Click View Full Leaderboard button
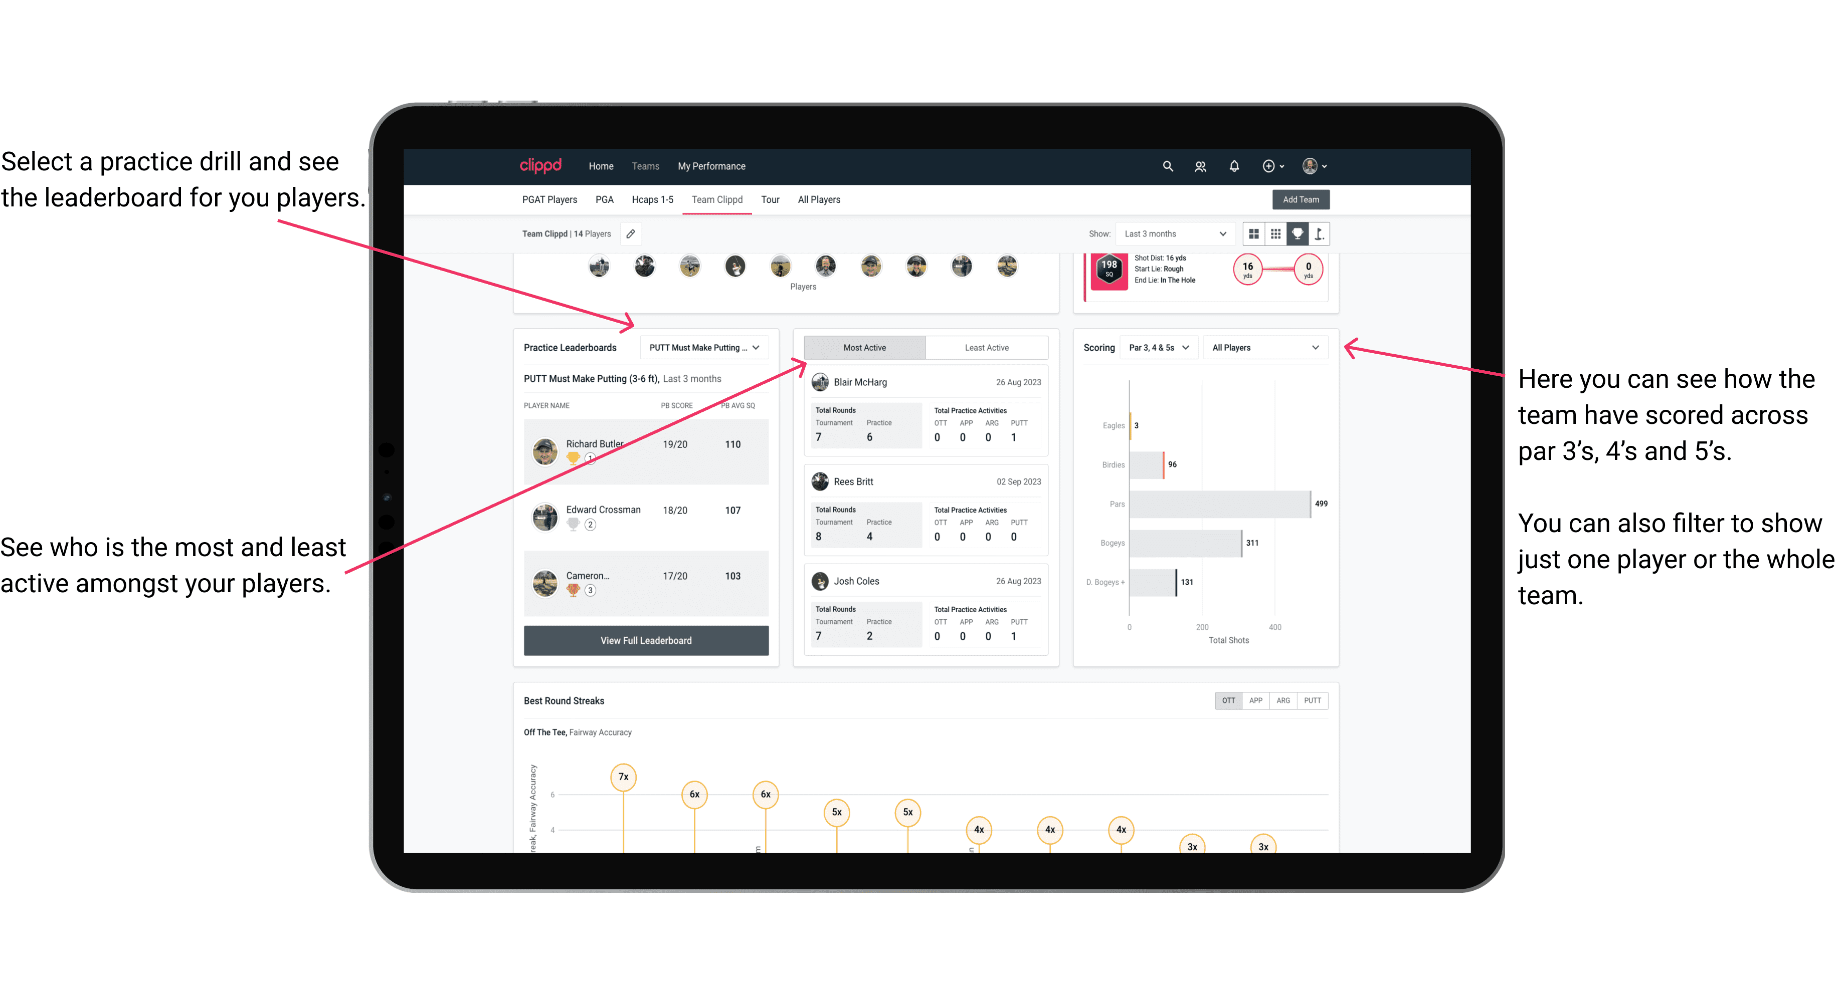The image size is (1845, 992). click(645, 640)
